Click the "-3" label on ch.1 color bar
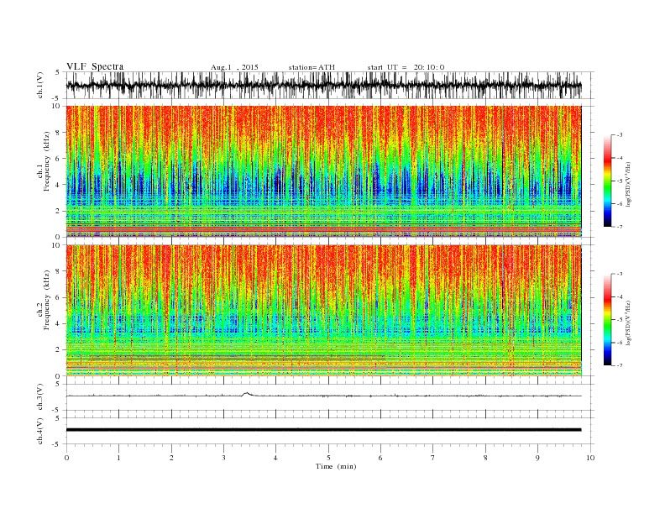Viewport: 665px width, 514px height. [x=620, y=135]
